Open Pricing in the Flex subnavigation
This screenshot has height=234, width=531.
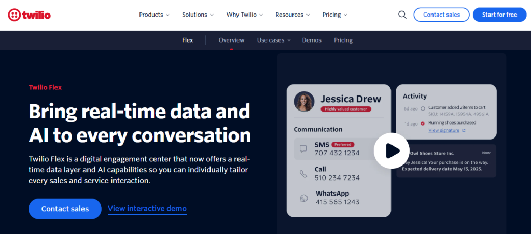pos(343,40)
